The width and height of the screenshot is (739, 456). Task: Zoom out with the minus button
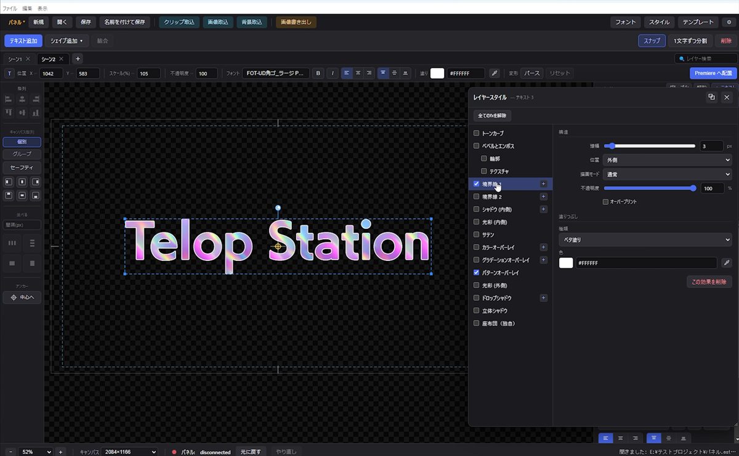(x=10, y=452)
